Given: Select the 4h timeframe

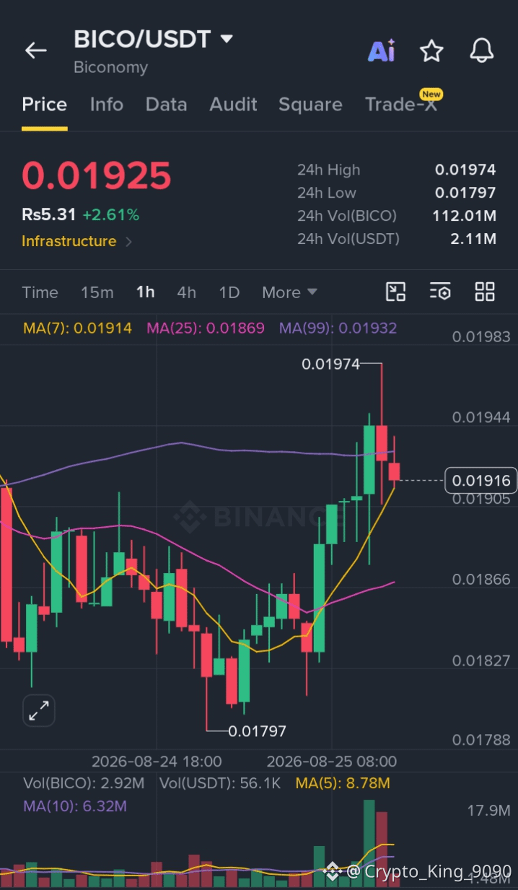Looking at the screenshot, I should (187, 292).
